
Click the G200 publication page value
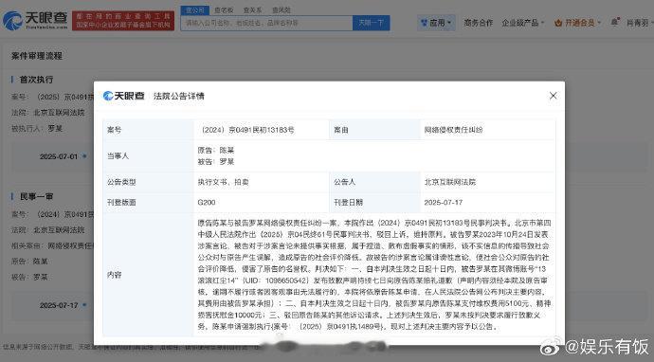[x=207, y=202]
